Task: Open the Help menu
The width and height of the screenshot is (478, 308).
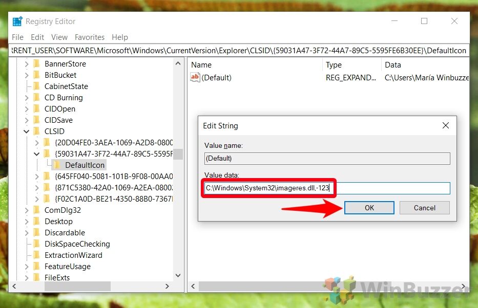Action: pyautogui.click(x=120, y=37)
